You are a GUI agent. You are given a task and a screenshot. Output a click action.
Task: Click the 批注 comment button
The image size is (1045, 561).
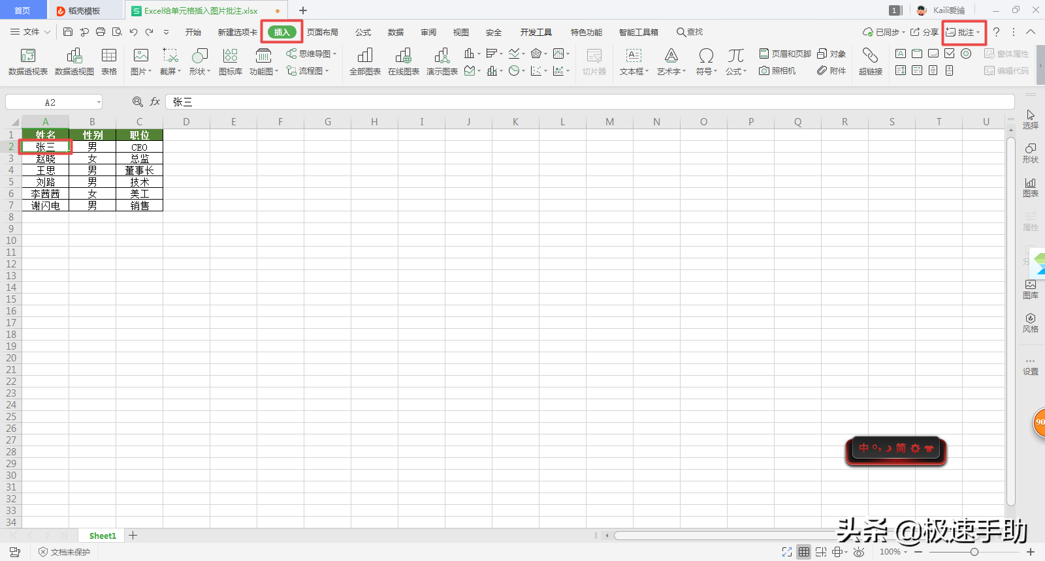[963, 32]
